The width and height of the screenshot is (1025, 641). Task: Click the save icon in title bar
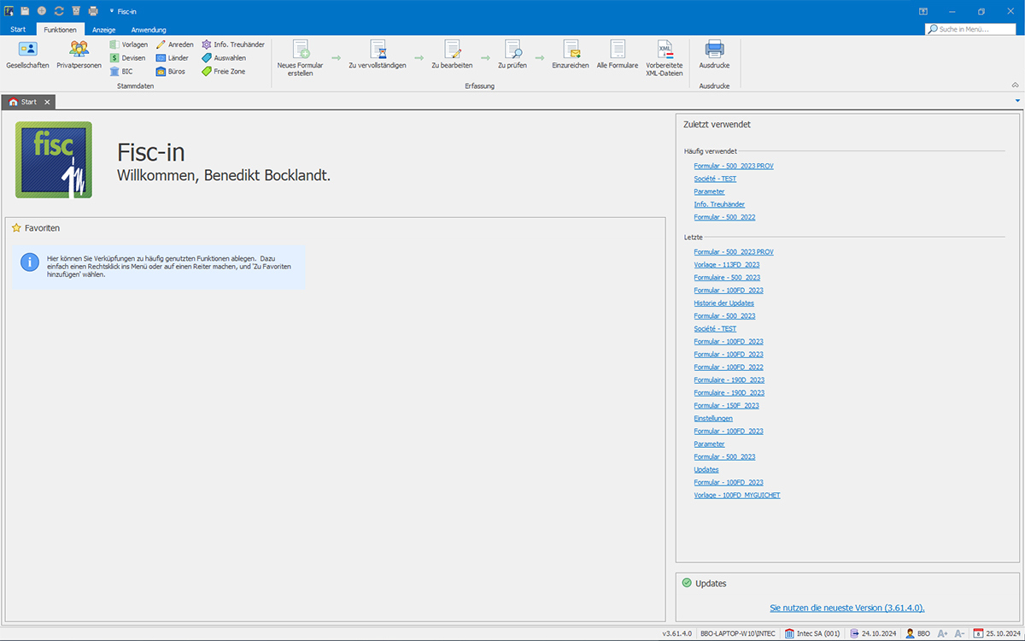25,11
